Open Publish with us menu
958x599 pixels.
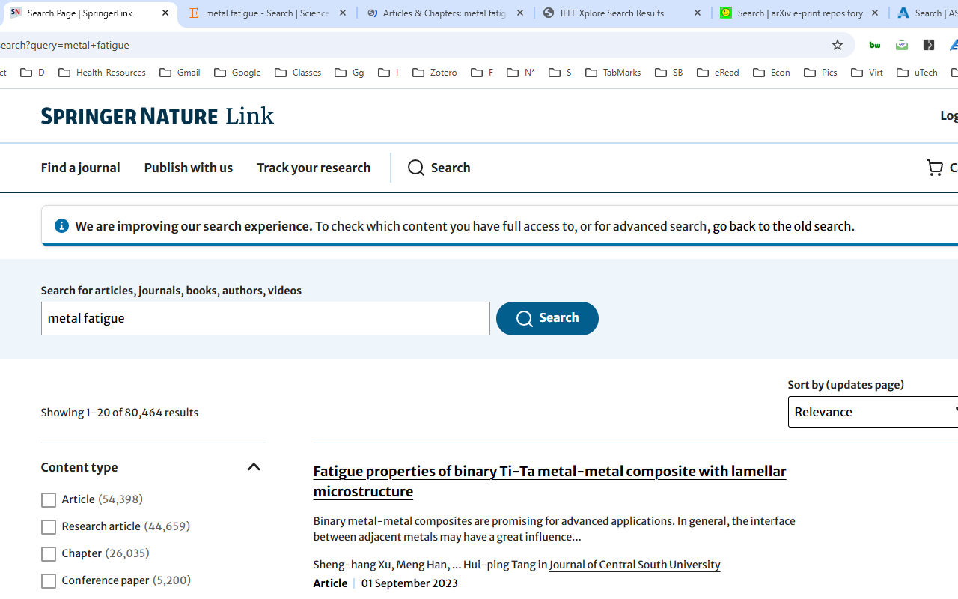(x=188, y=168)
